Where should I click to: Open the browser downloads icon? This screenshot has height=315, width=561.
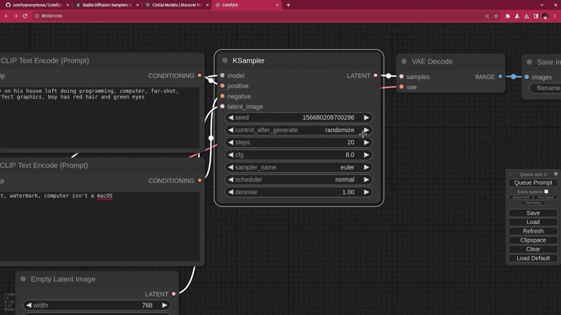pyautogui.click(x=526, y=16)
